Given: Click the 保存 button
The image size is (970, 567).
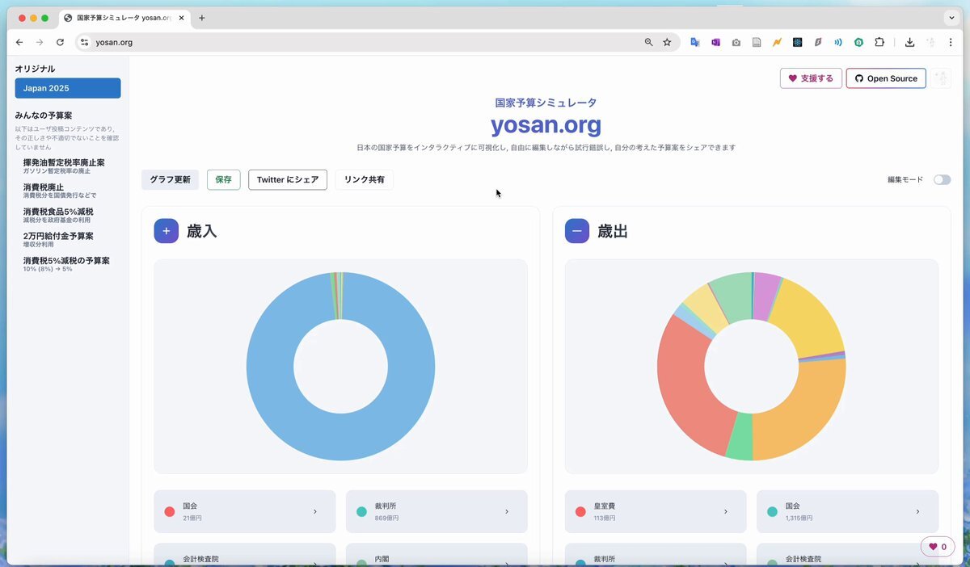Looking at the screenshot, I should [x=223, y=180].
